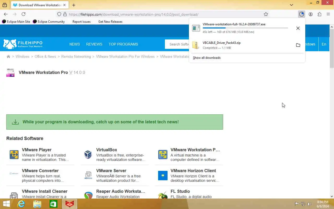334x209 pixels.
Task: Click the VMware Workstation Pro product icon
Action: pos(10,73)
